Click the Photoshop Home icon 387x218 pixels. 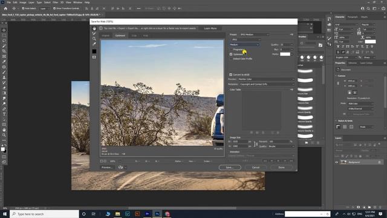[x=5, y=8]
